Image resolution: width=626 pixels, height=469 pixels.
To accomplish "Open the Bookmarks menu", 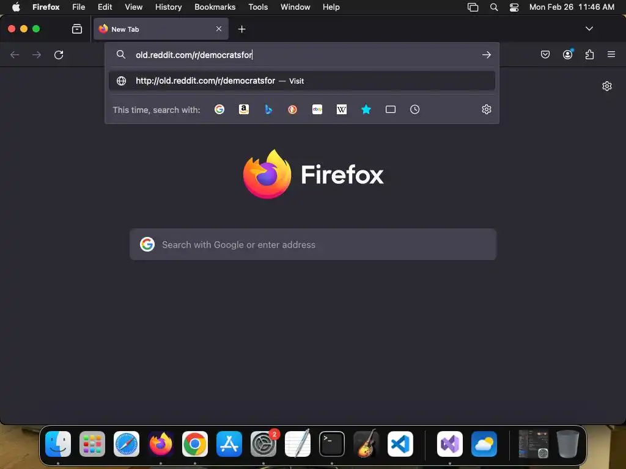I will pyautogui.click(x=215, y=7).
